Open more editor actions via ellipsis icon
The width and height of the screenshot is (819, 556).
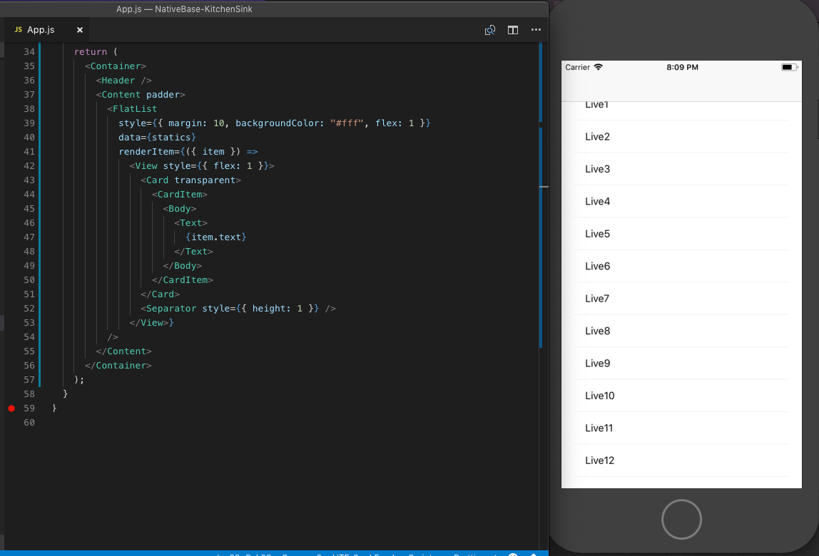(536, 30)
